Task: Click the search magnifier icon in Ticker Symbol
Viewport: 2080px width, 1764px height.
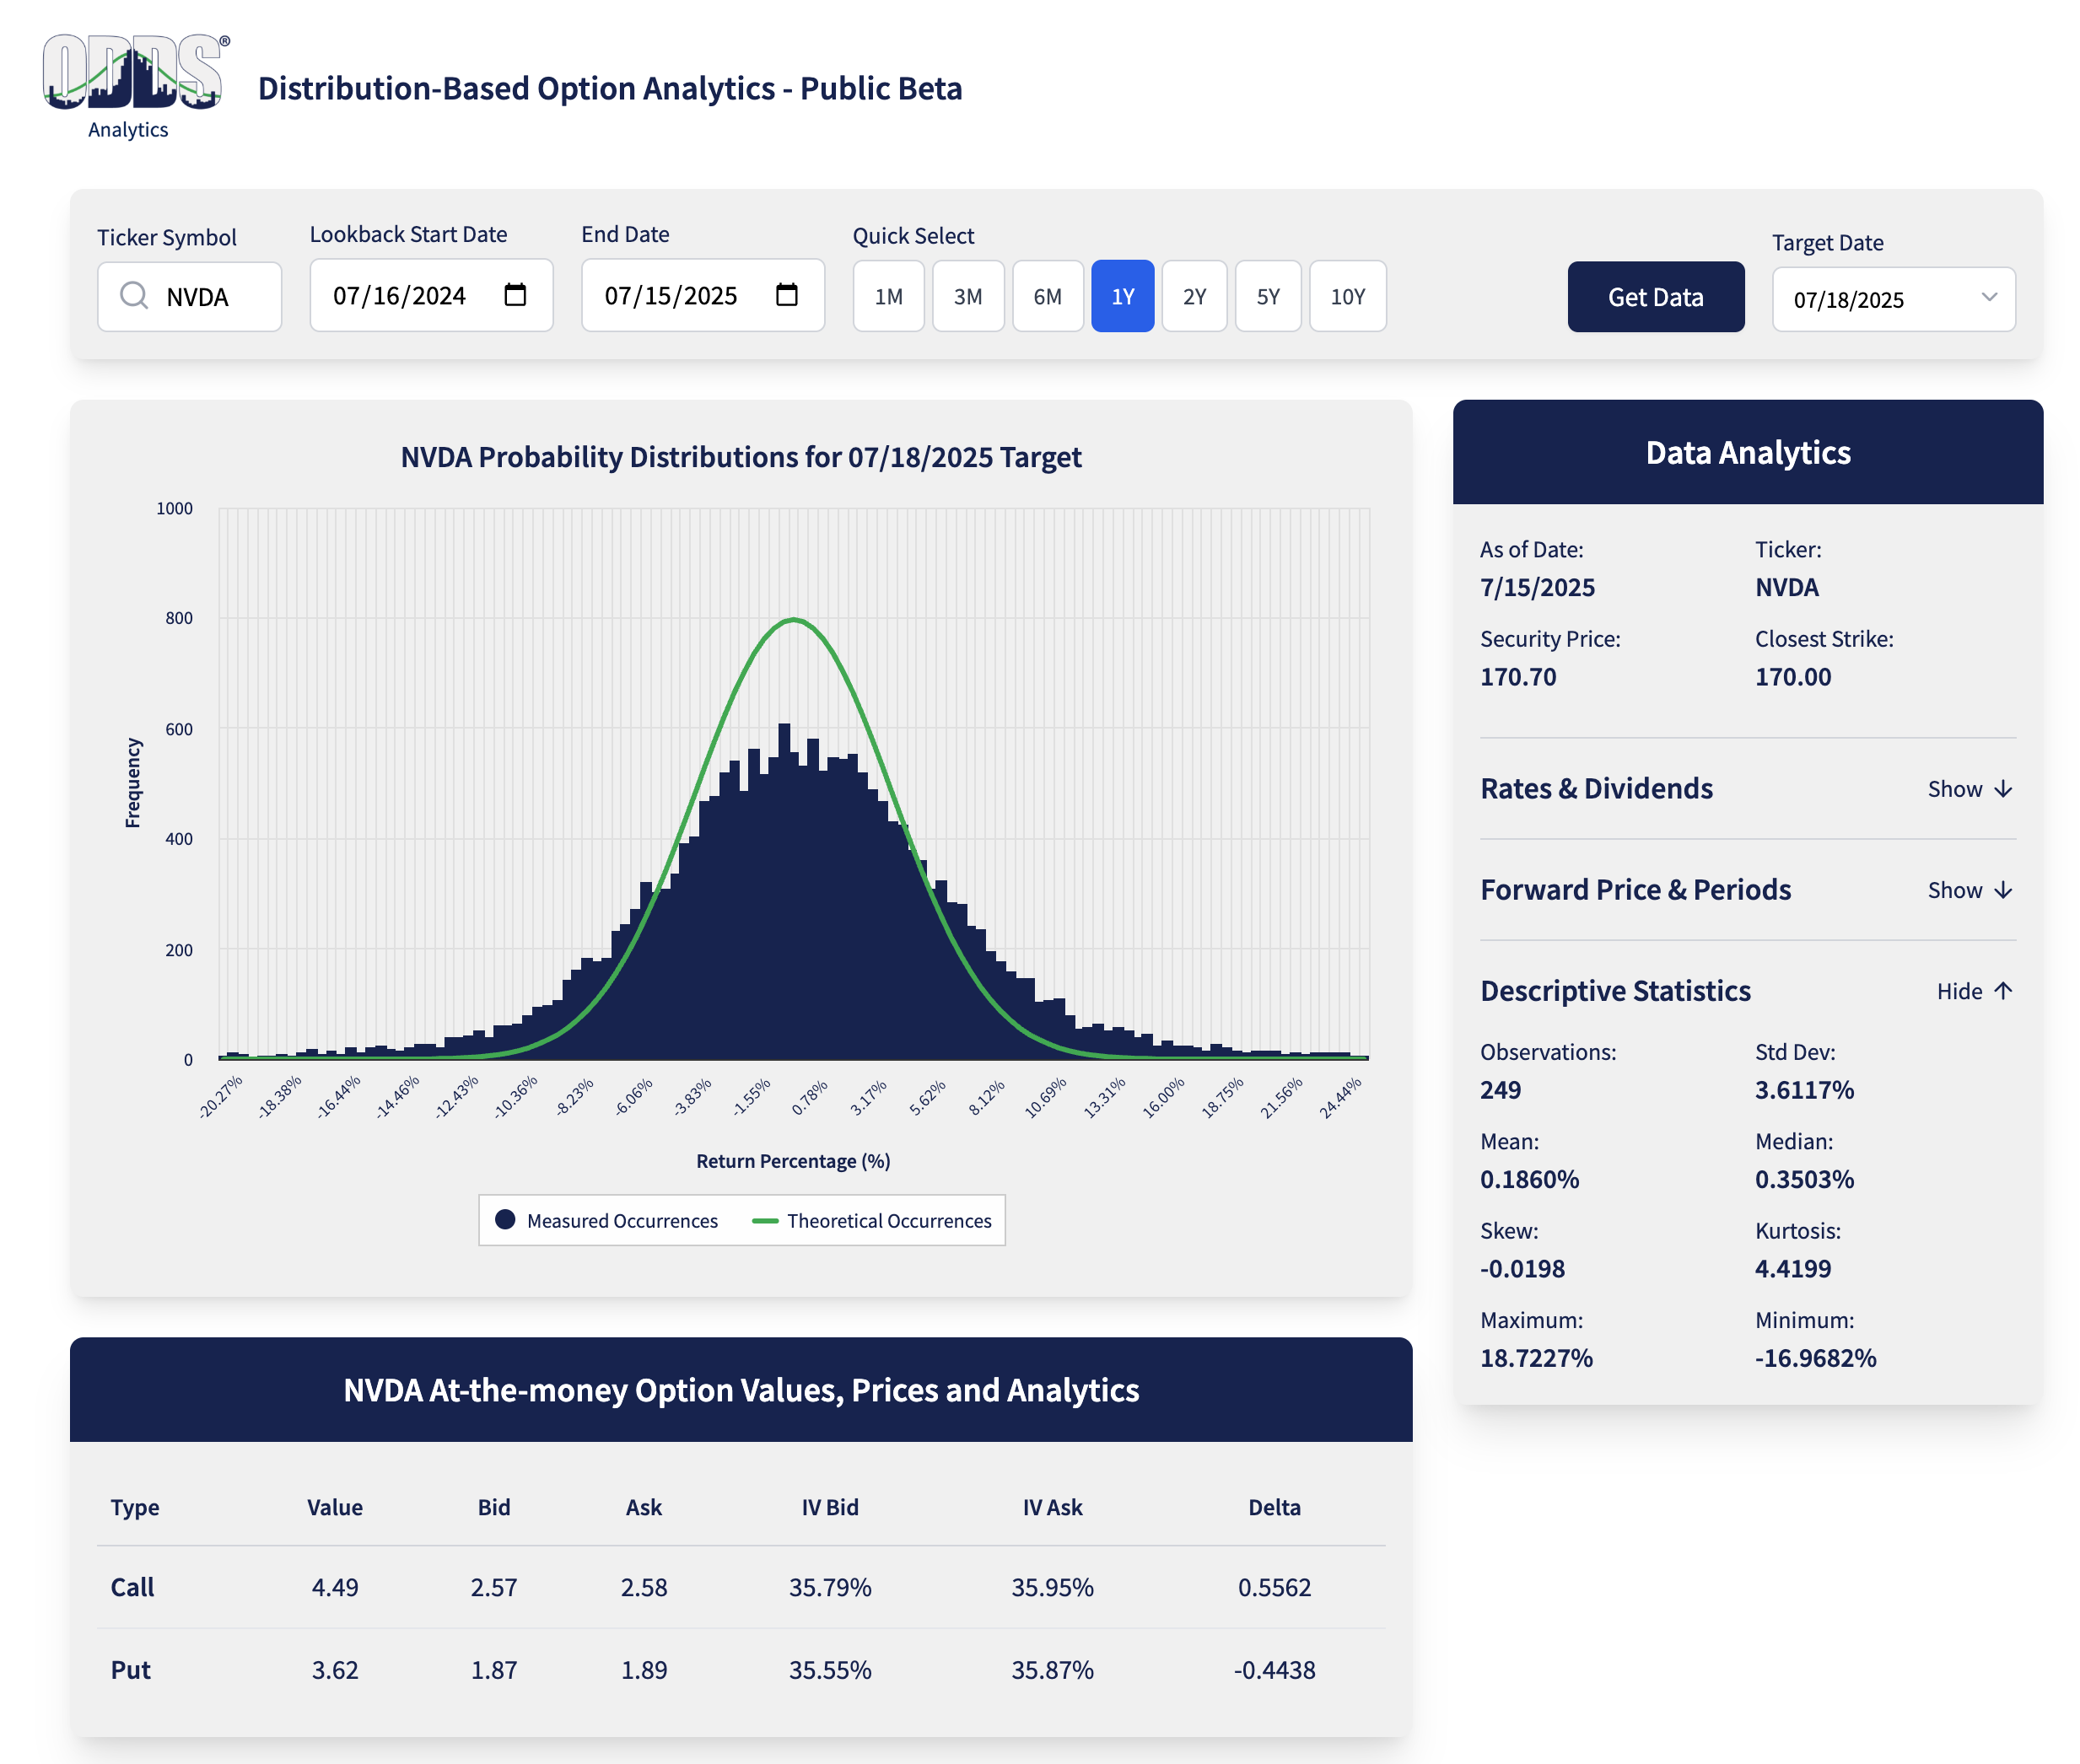Action: (134, 296)
